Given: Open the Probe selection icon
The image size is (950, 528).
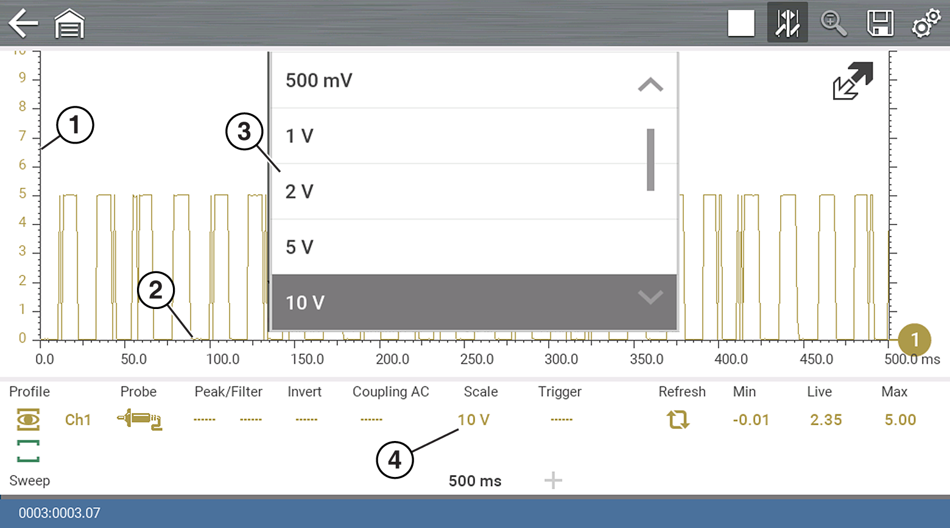Looking at the screenshot, I should point(139,420).
